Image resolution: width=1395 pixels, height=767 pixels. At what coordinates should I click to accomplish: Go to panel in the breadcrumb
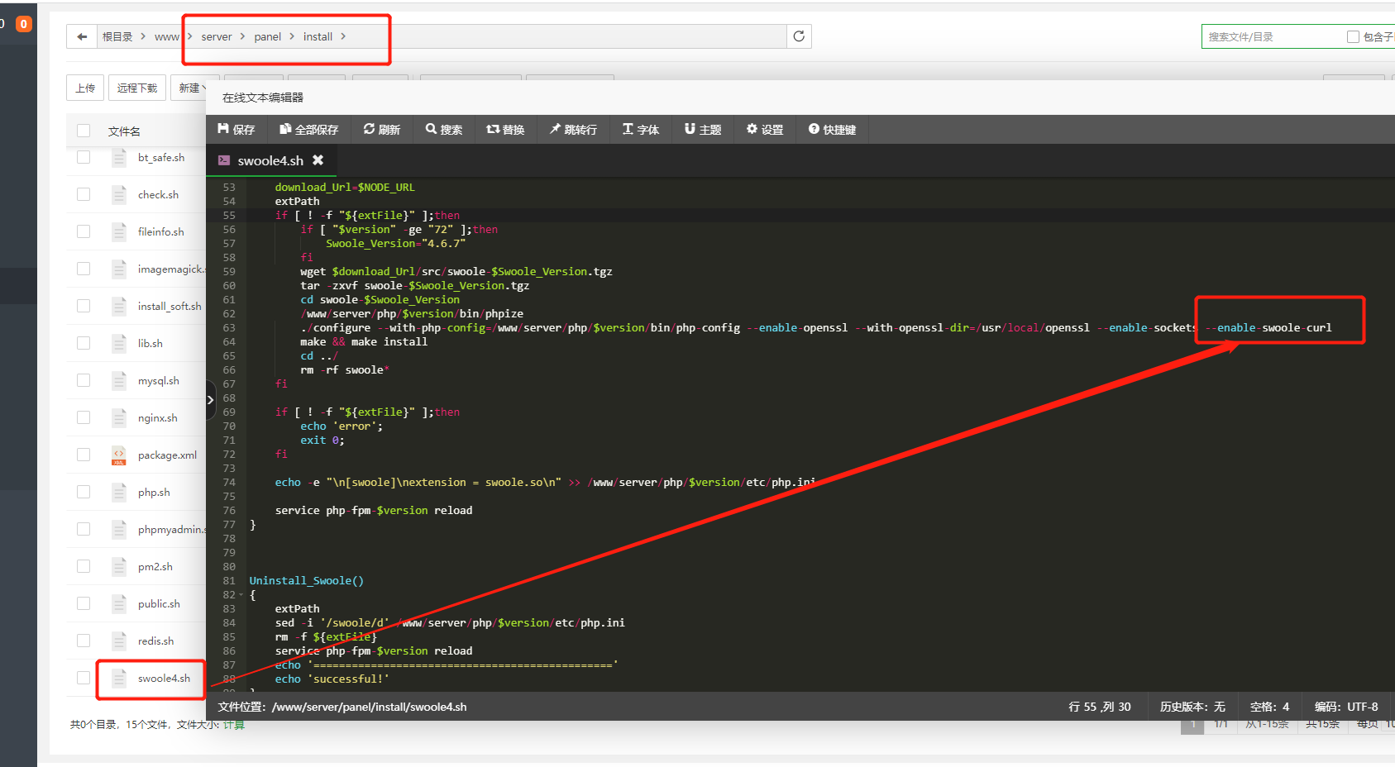(x=267, y=36)
